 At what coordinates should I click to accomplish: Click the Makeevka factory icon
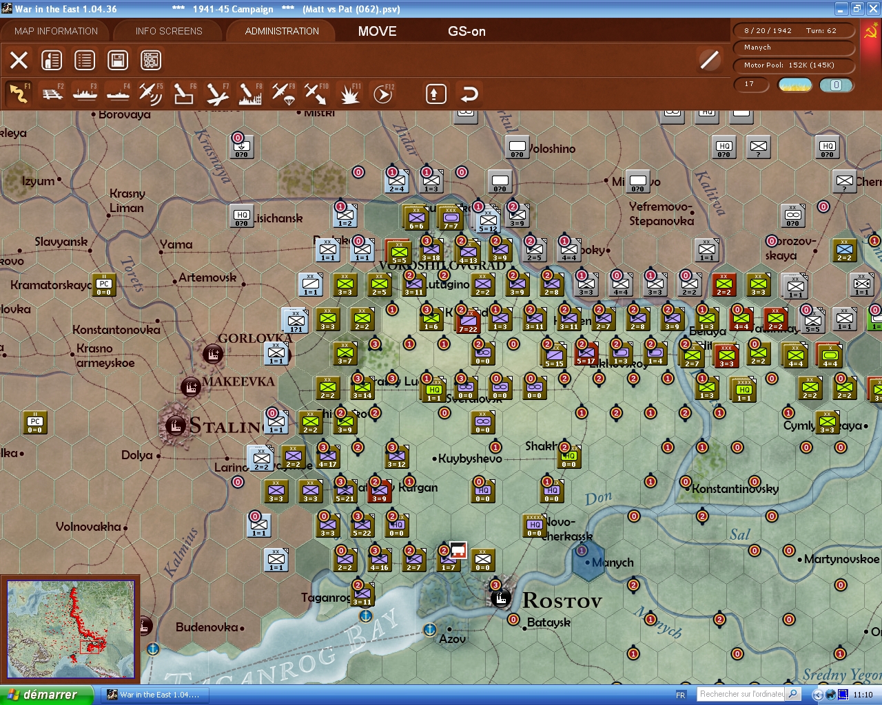coord(191,387)
